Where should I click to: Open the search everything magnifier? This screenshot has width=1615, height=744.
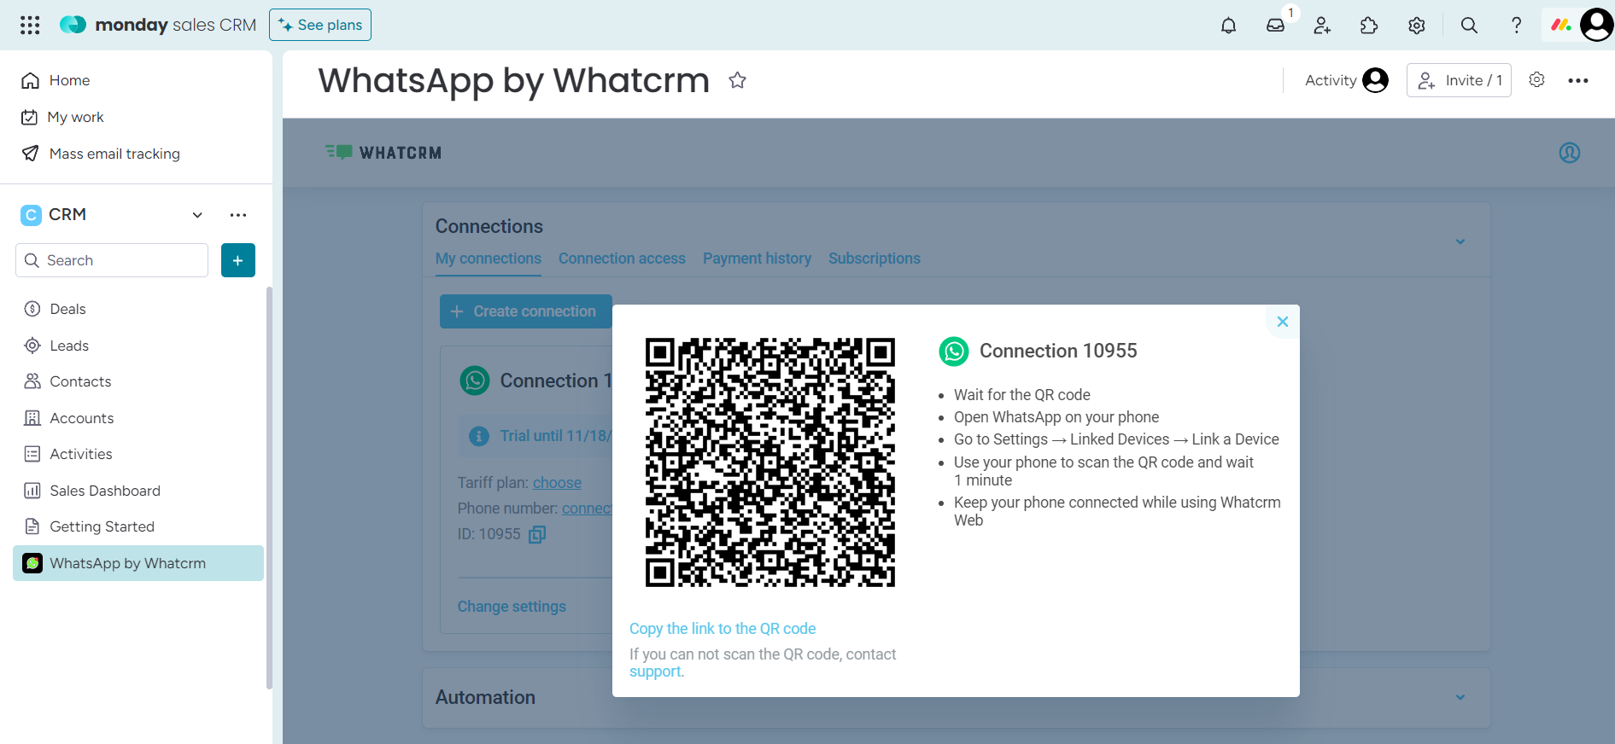(x=1469, y=26)
